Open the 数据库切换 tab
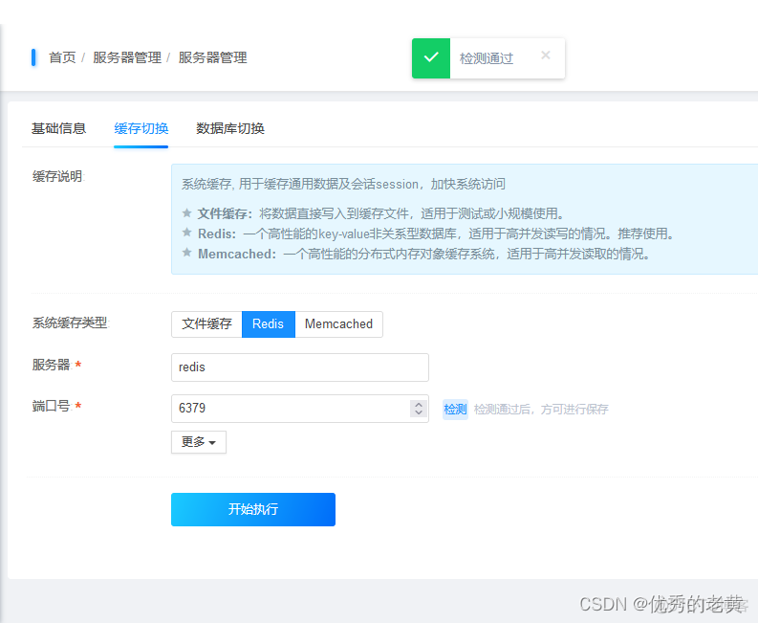758x623 pixels. tap(230, 128)
